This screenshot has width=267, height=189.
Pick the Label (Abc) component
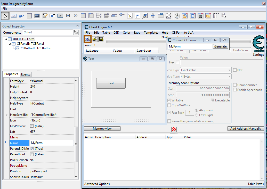coord(22,16)
